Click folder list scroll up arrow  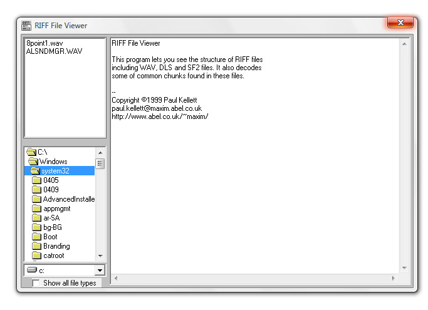(100, 153)
